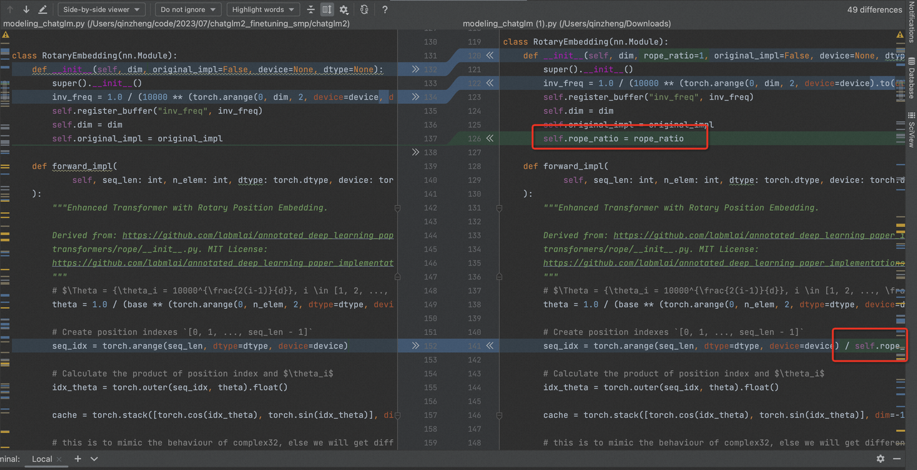The height and width of the screenshot is (470, 917).
Task: Go to the previous difference arrow
Action: pyautogui.click(x=10, y=10)
